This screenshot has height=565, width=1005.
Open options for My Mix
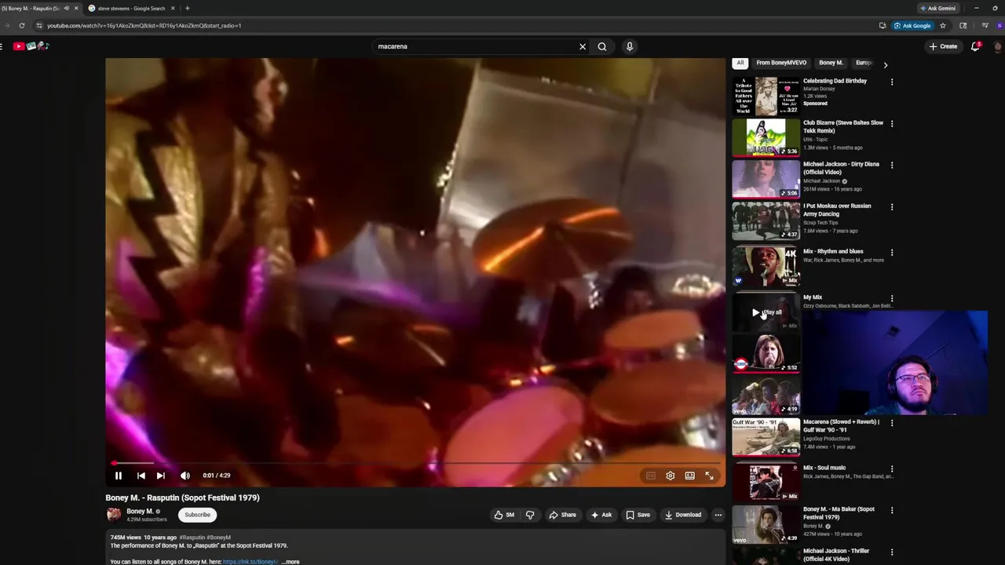click(892, 298)
